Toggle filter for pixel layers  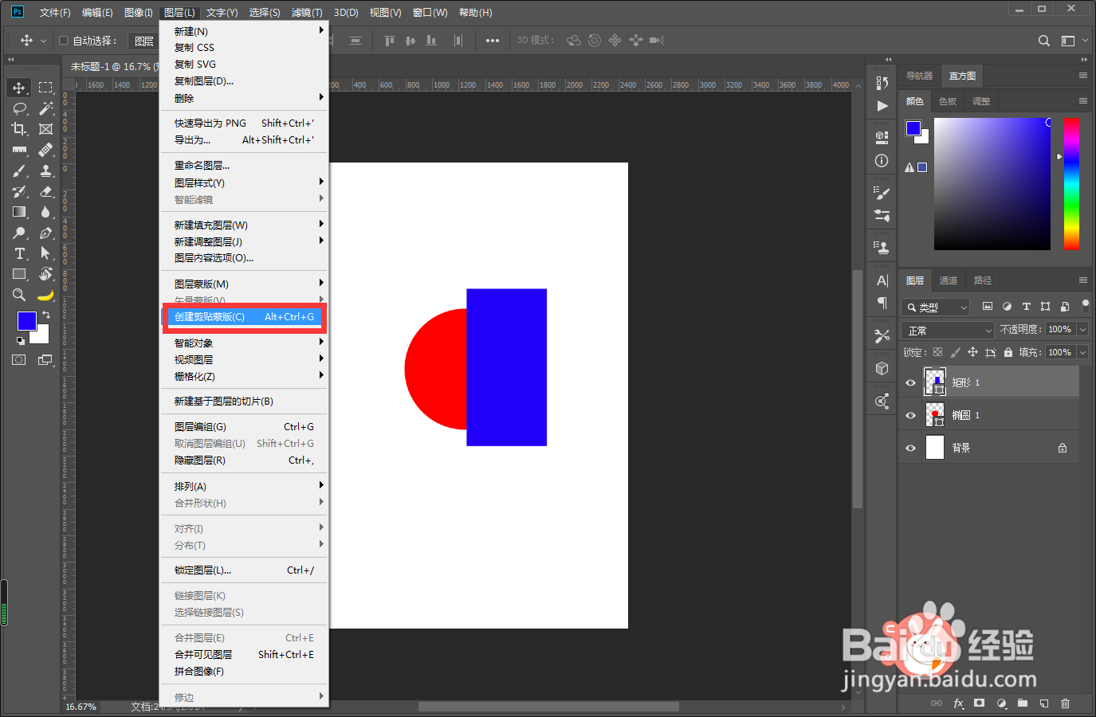point(988,307)
